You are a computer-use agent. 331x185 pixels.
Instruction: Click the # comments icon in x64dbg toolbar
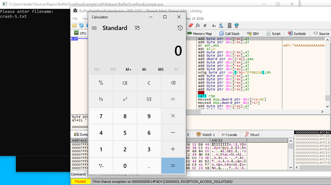click(205, 26)
